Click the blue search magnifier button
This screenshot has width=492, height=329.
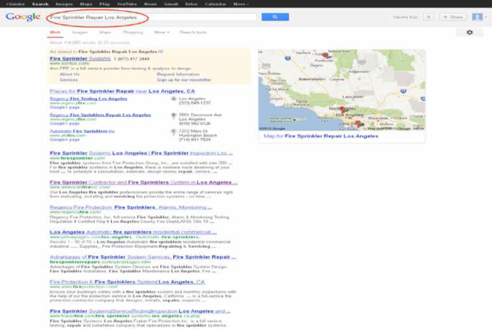tap(275, 17)
